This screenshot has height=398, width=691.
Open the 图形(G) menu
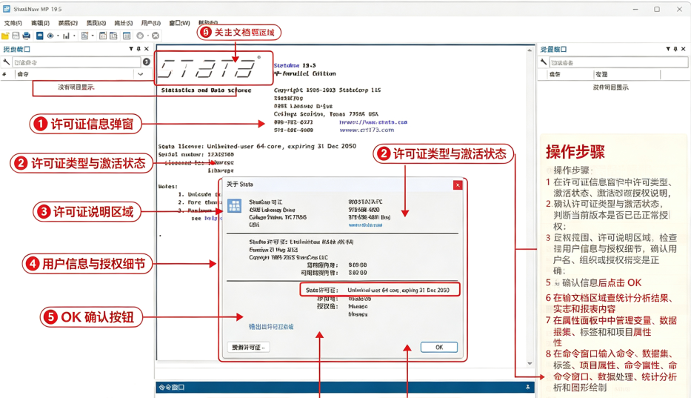point(96,23)
